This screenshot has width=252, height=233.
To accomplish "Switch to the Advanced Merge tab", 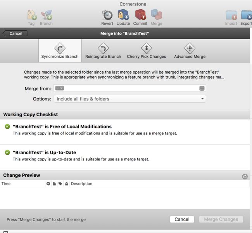I will click(190, 51).
